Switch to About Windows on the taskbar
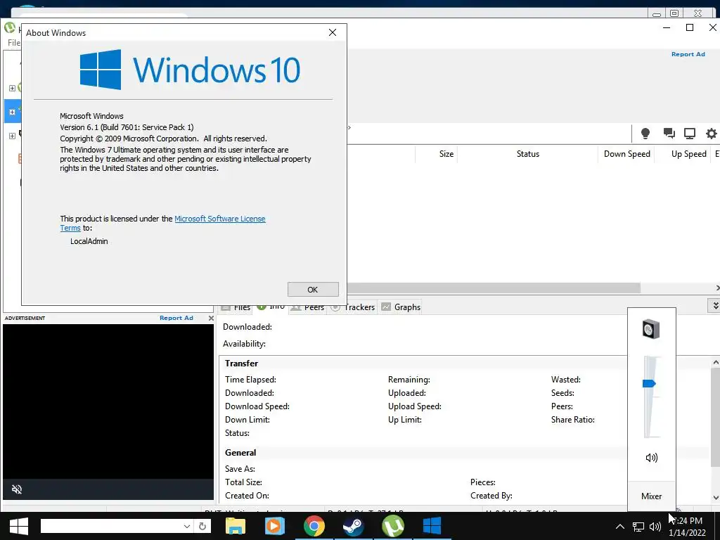This screenshot has height=540, width=720. point(432,526)
